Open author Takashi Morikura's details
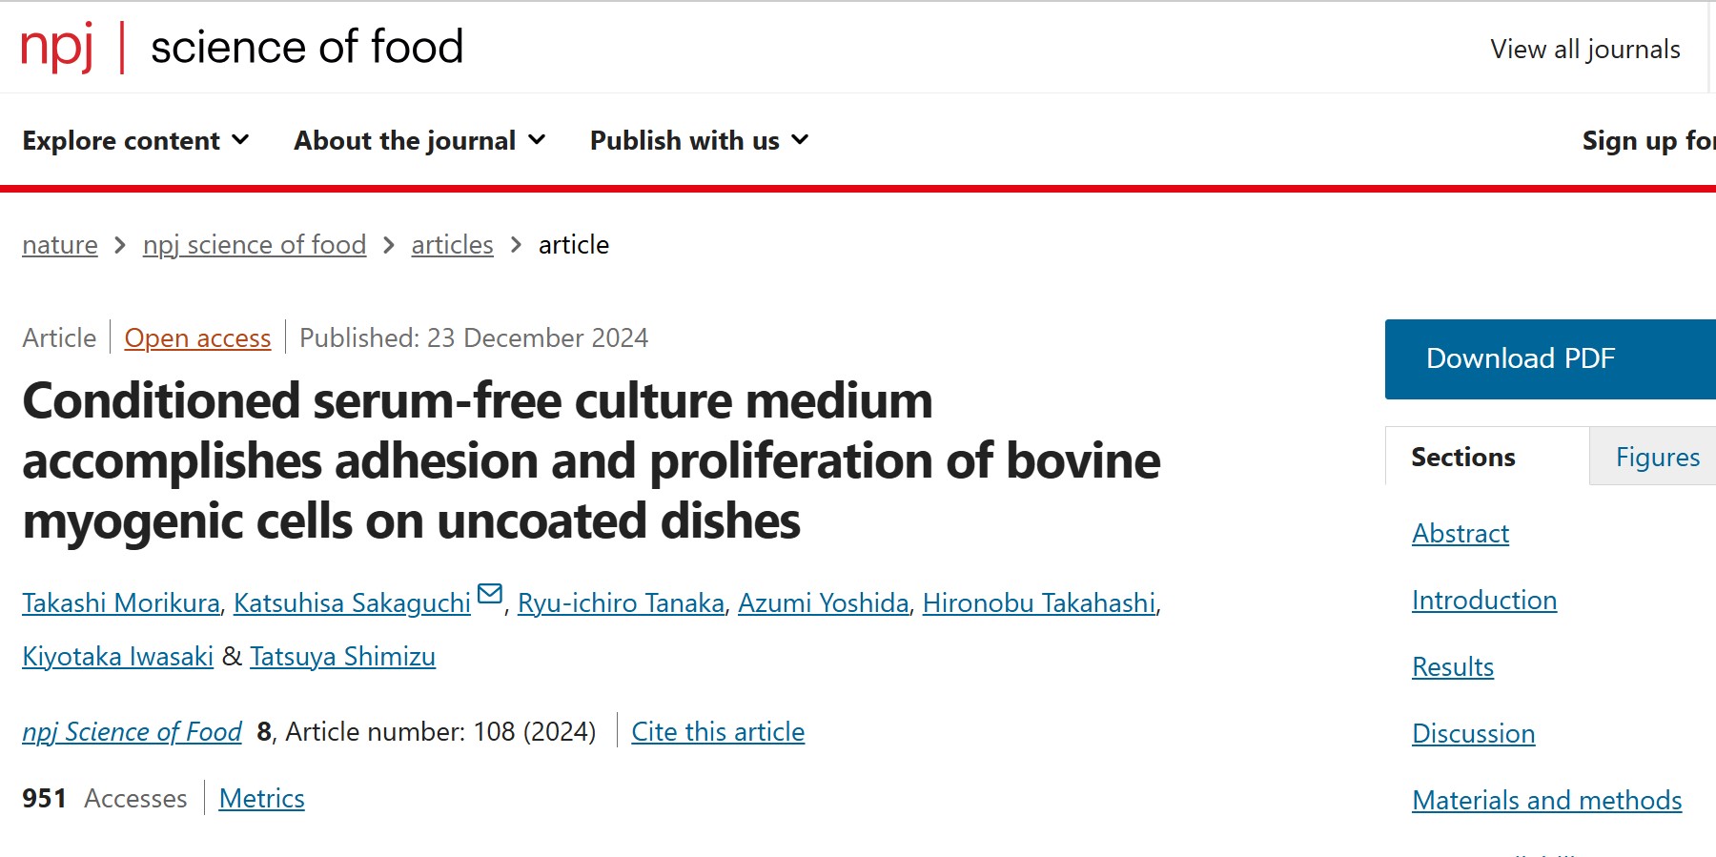This screenshot has width=1716, height=857. click(x=121, y=603)
